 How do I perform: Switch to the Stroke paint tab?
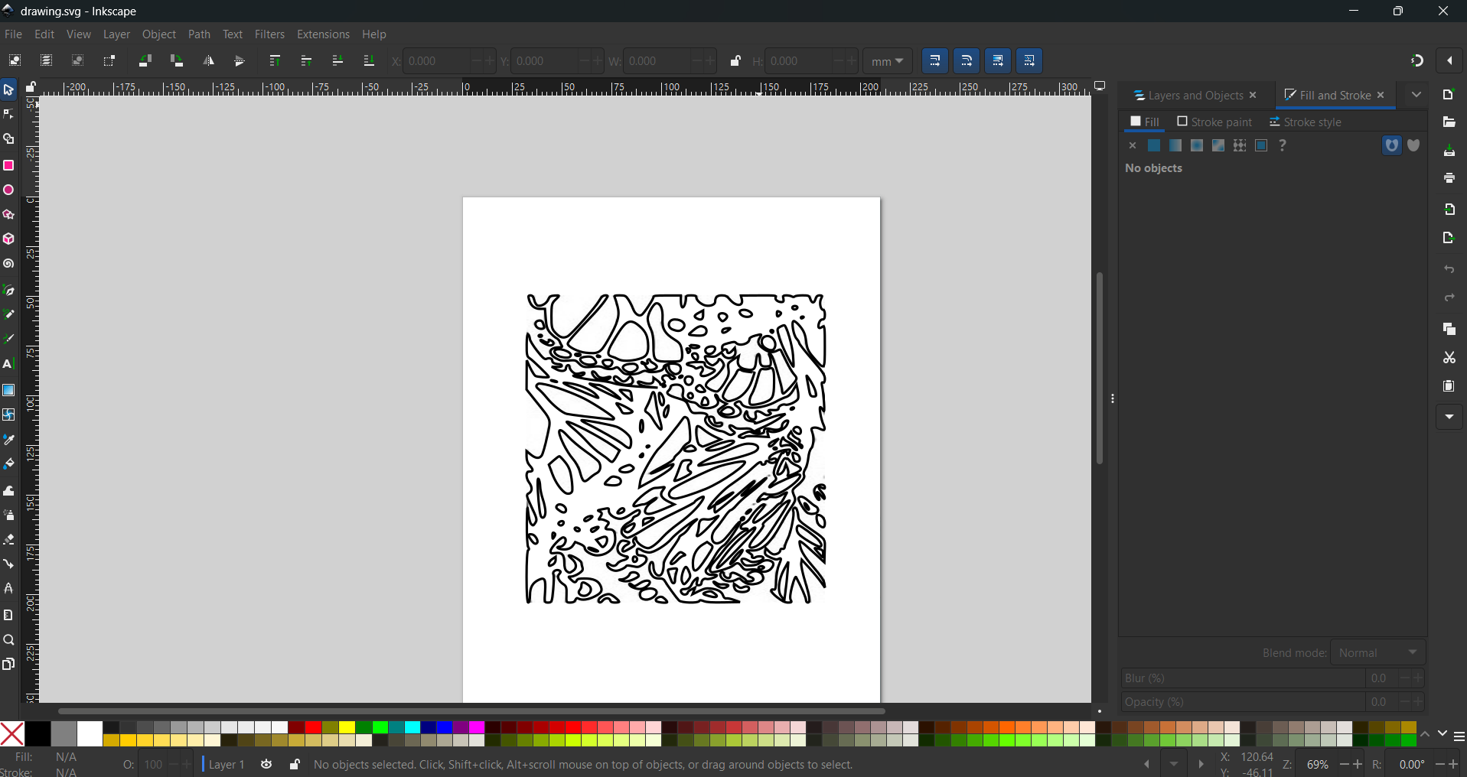point(1214,122)
